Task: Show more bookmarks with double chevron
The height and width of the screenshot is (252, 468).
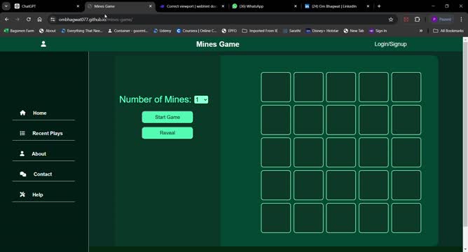Action: coord(421,31)
